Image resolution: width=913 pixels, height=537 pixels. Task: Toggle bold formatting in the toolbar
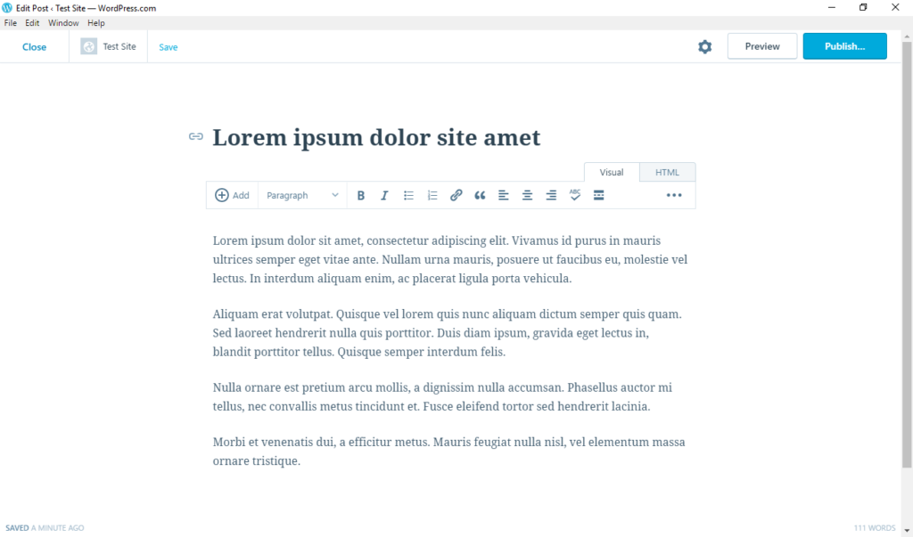360,195
